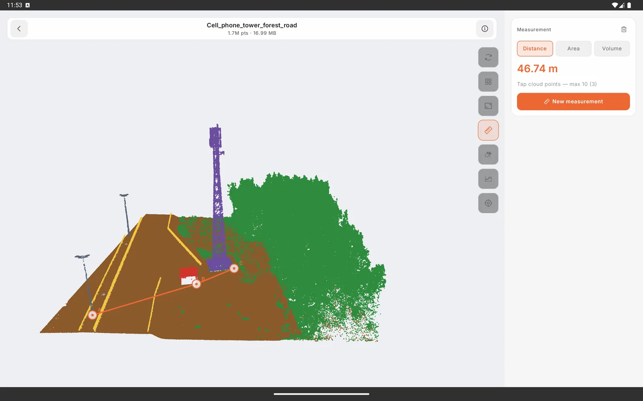643x401 pixels.
Task: Switch to Volume measurement mode
Action: click(x=612, y=49)
